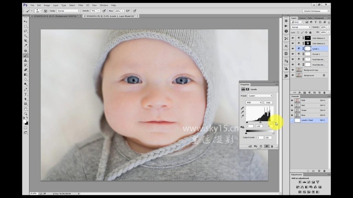Open the layer filter Kind dropdown

pyautogui.click(x=297, y=22)
